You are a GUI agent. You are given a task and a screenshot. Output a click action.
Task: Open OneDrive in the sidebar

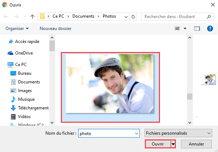click(x=24, y=53)
